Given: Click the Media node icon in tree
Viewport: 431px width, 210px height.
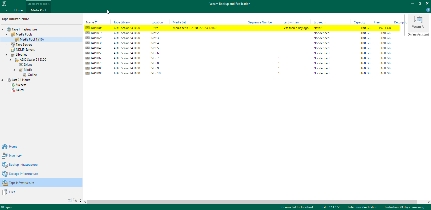Looking at the screenshot, I should click(x=21, y=70).
